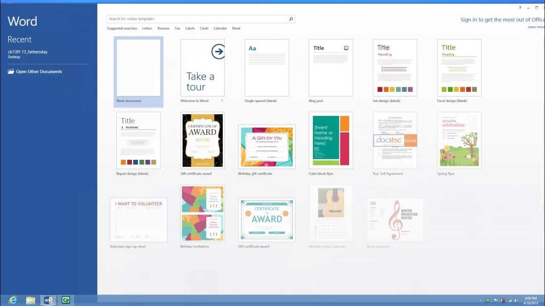Choose the Report design (blank) template

pyautogui.click(x=138, y=144)
